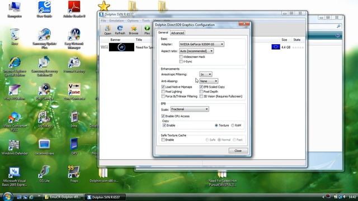Image resolution: width=358 pixels, height=201 pixels.
Task: Open the Adobe Reader 8 desktop icon
Action: pyautogui.click(x=74, y=9)
